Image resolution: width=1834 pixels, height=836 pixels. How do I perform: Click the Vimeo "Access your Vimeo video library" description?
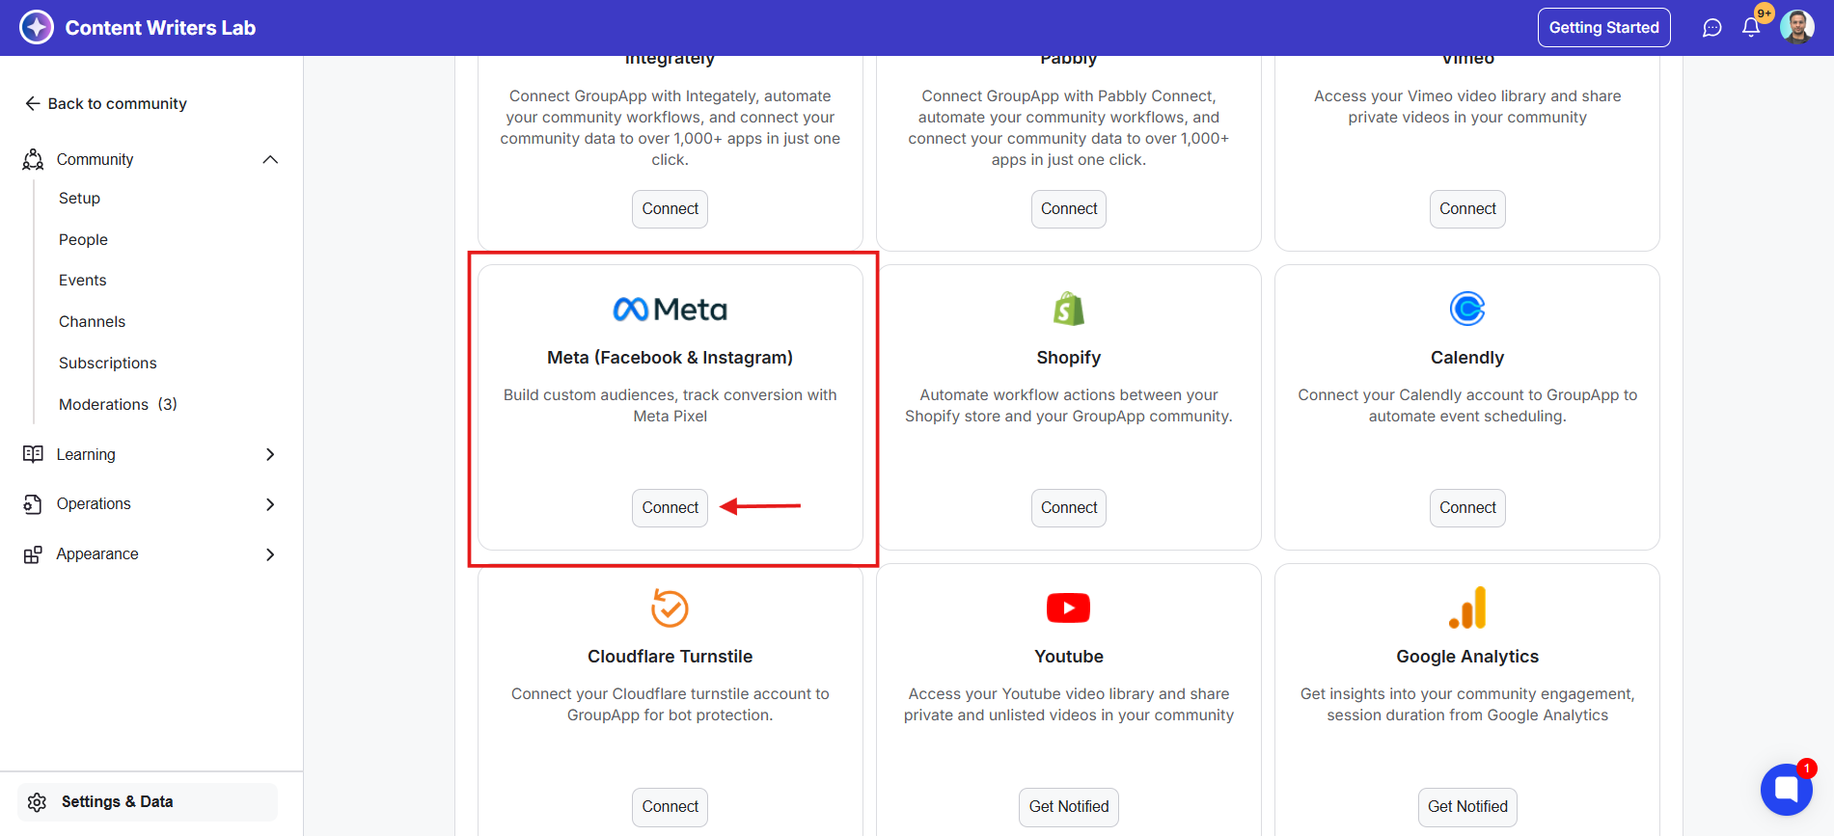(x=1467, y=107)
